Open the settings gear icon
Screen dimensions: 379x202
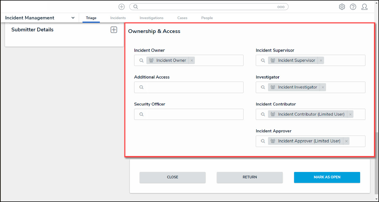(x=342, y=7)
